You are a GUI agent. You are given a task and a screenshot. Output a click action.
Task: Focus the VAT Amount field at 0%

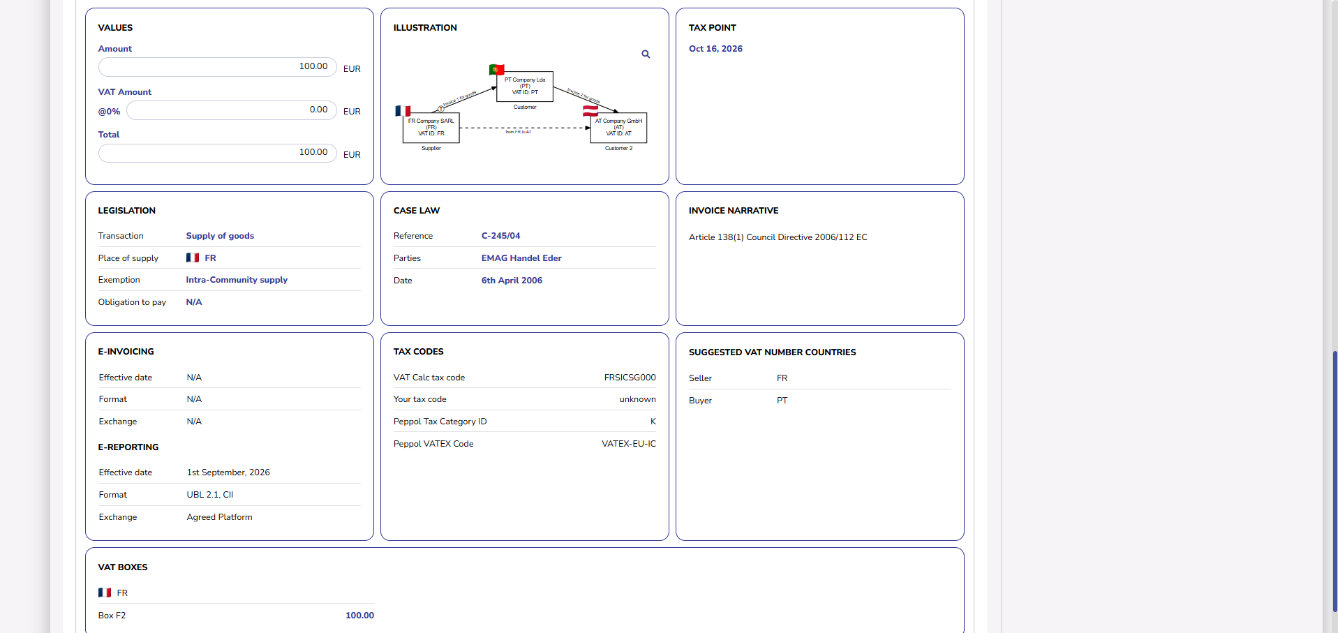[x=231, y=110]
